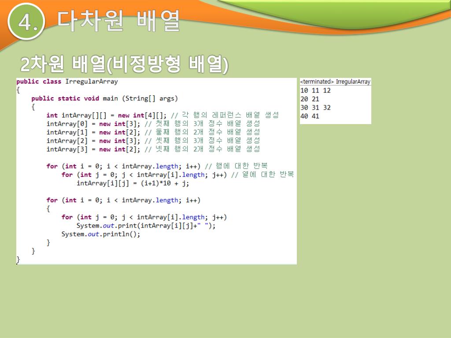The image size is (451, 338).
Task: Click the number 4 circle badge
Action: tap(26, 22)
